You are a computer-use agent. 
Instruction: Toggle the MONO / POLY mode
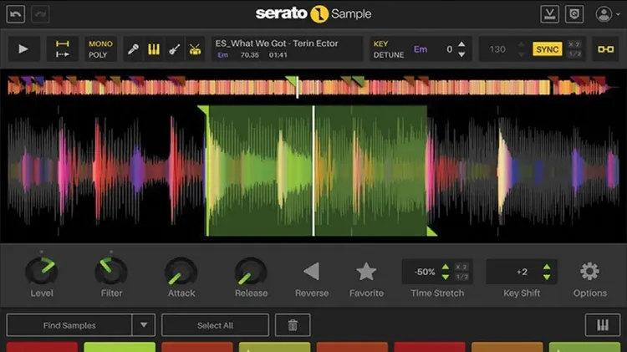100,48
